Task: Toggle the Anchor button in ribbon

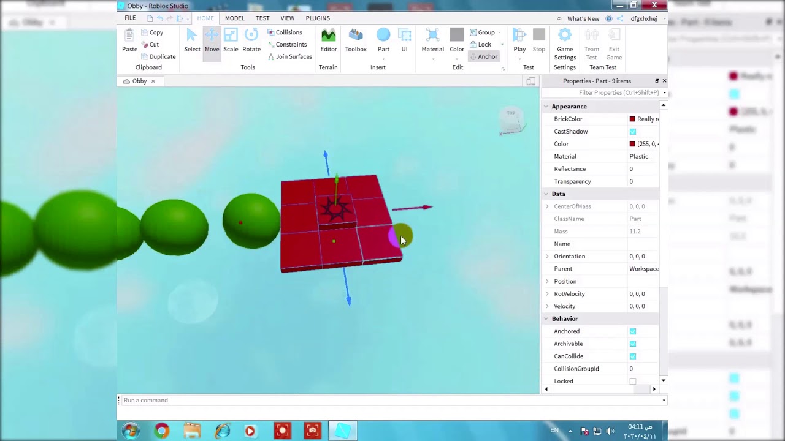Action: coord(484,56)
